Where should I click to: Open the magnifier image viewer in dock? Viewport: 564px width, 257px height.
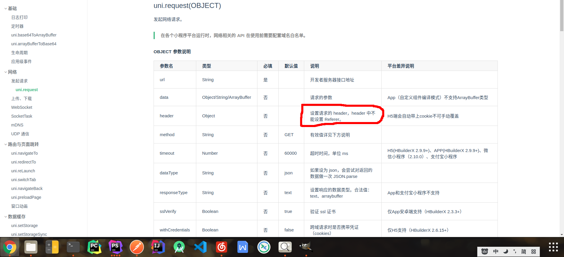[x=285, y=247]
